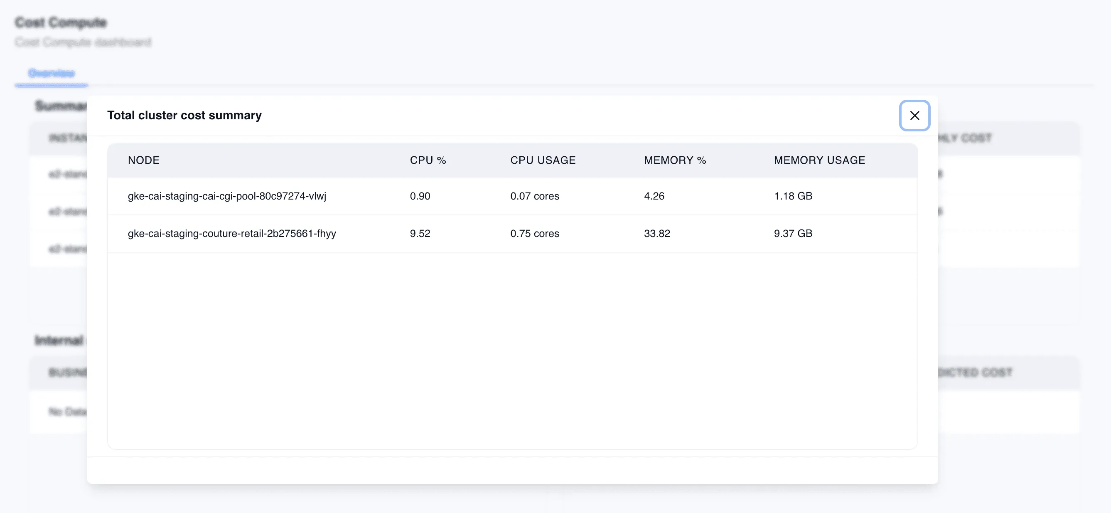1111x513 pixels.
Task: Click memory usage 9.37 GB
Action: (x=793, y=233)
